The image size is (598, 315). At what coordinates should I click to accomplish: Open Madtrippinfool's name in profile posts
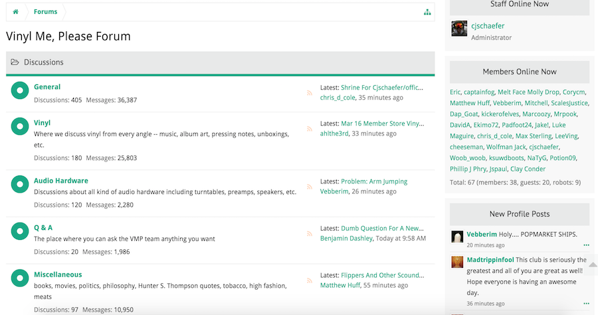point(490,260)
